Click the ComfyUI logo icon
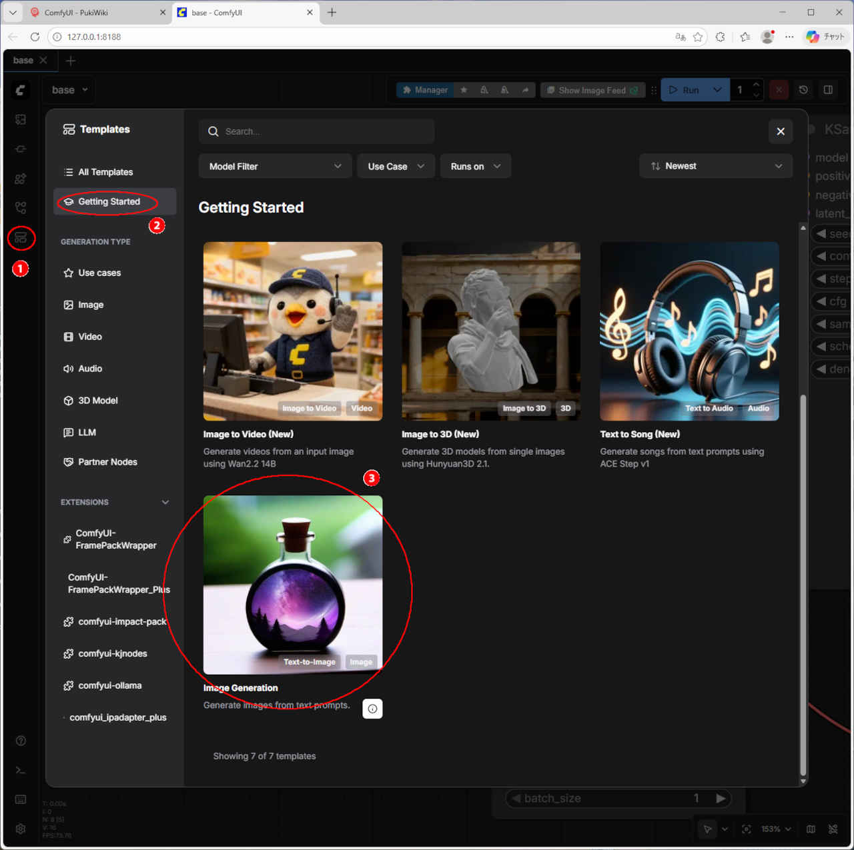This screenshot has height=850, width=854. 21,90
